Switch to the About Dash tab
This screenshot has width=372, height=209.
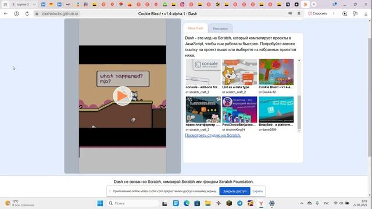[195, 28]
